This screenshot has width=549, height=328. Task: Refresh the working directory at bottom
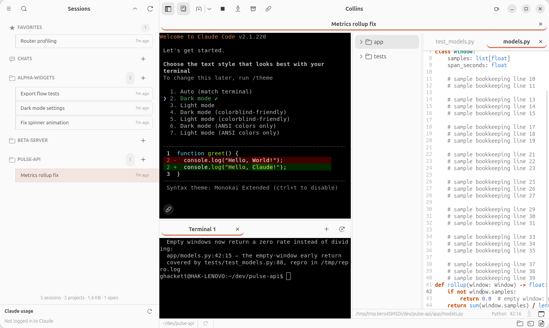[205, 323]
